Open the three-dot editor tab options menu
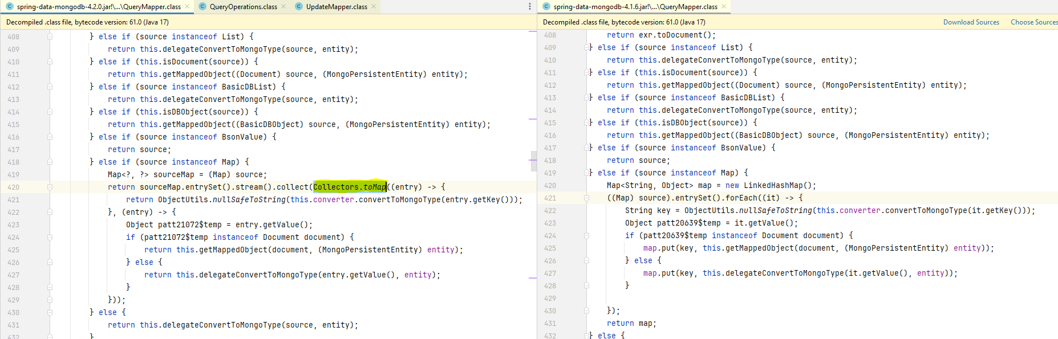 [x=530, y=7]
